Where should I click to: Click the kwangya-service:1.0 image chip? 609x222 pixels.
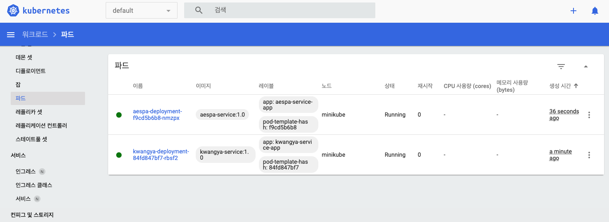pyautogui.click(x=225, y=155)
